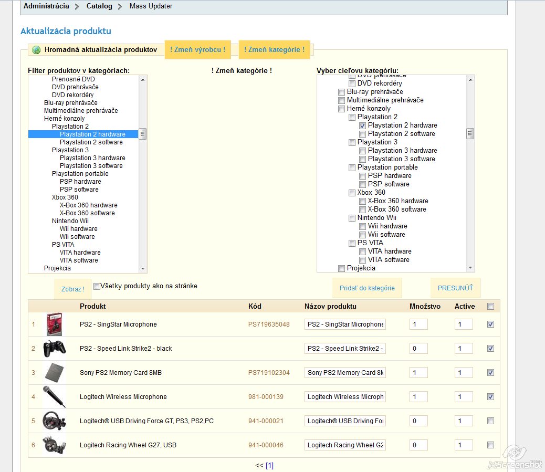Enable Všetky produkty ako na stránke checkbox

(97, 286)
